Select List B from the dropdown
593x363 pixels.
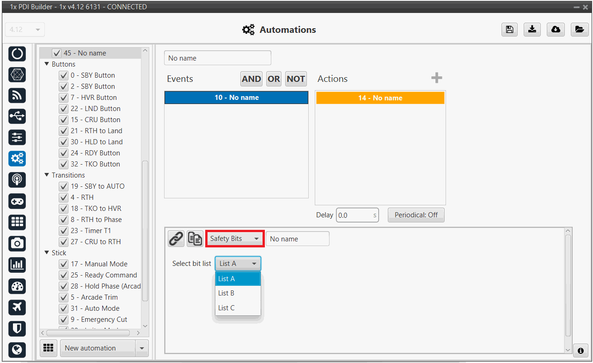tap(226, 293)
